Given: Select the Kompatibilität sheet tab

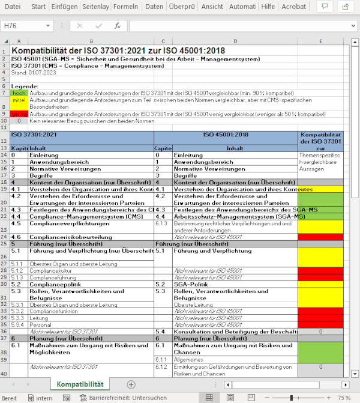Looking at the screenshot, I should (80, 384).
